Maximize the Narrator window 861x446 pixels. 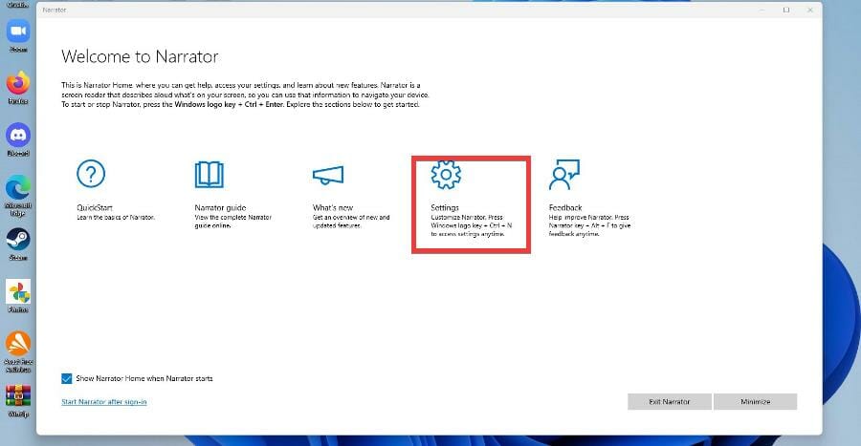coord(785,10)
